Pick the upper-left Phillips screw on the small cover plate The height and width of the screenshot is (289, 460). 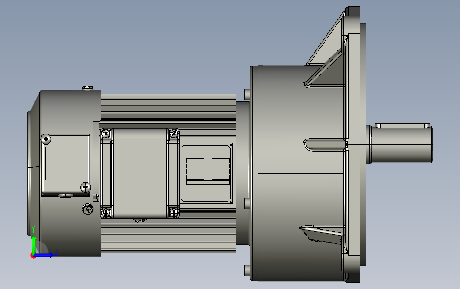pyautogui.click(x=46, y=139)
